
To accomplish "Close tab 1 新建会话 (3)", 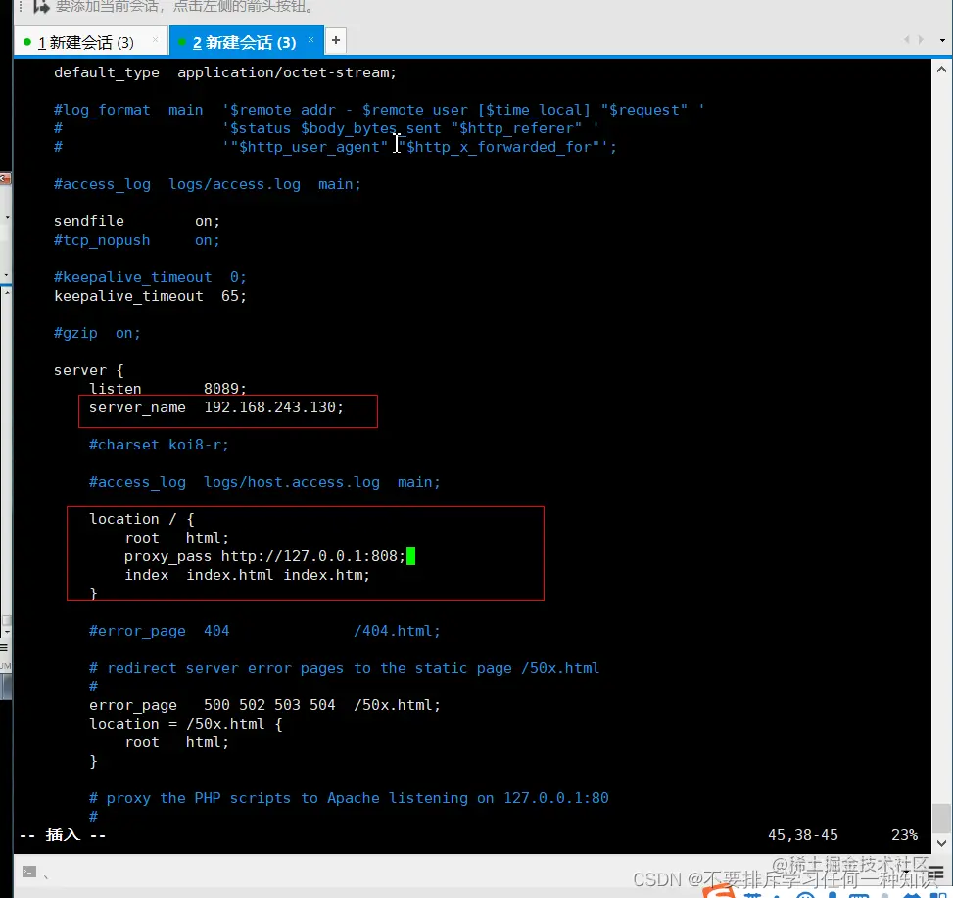I will [x=155, y=40].
